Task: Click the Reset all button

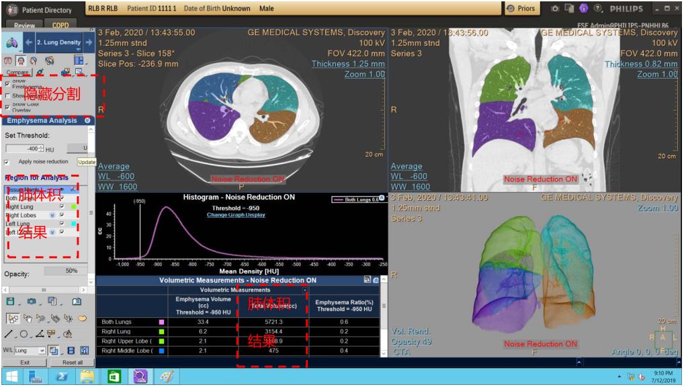Action: [72, 363]
